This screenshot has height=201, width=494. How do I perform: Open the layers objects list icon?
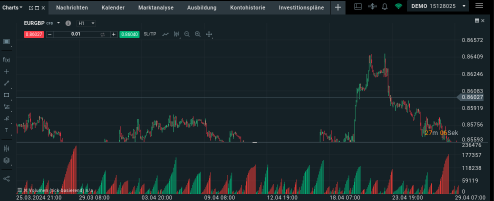point(6,160)
